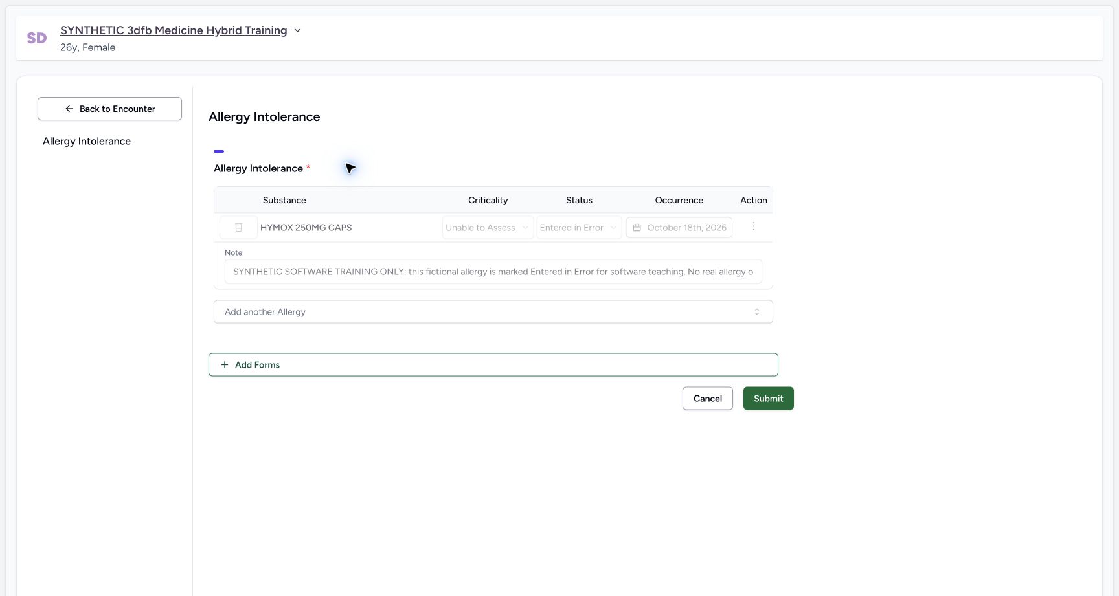Click the Status column header
The width and height of the screenshot is (1119, 596).
[x=579, y=200]
